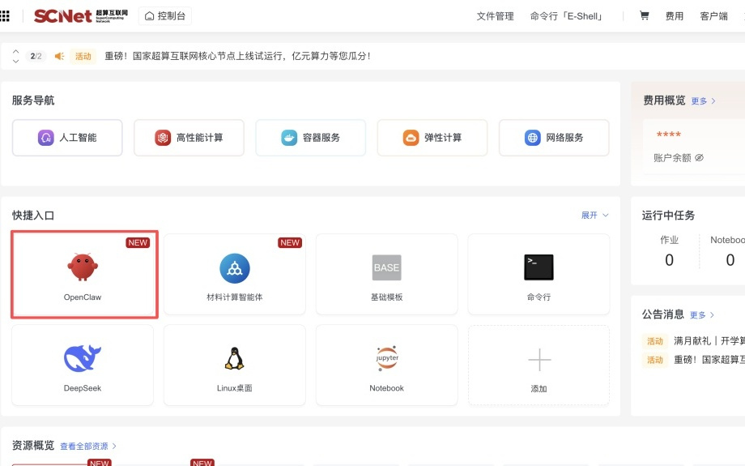
Task: Open the 材料计算智能体 icon
Action: 235,268
